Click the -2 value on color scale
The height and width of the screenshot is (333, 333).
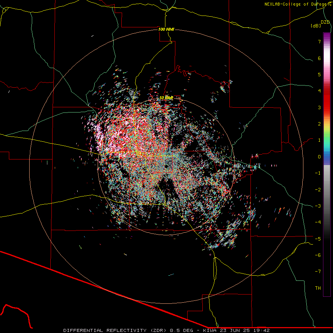[x=318, y=190]
